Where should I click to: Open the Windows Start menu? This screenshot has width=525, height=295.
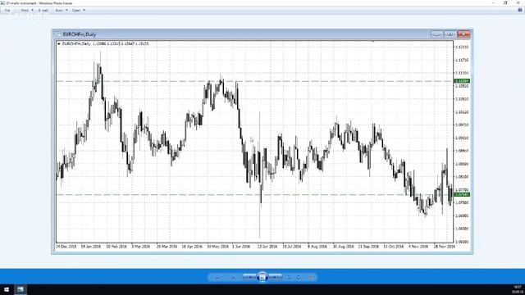[x=7, y=289]
